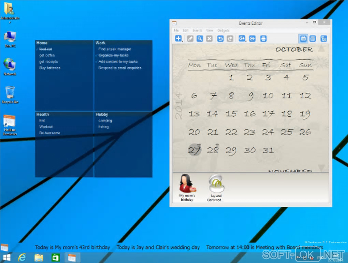Open Internet Explorer from the taskbar

(22, 257)
